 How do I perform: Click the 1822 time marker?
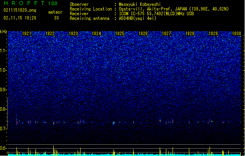pyautogui.click(x=50, y=34)
